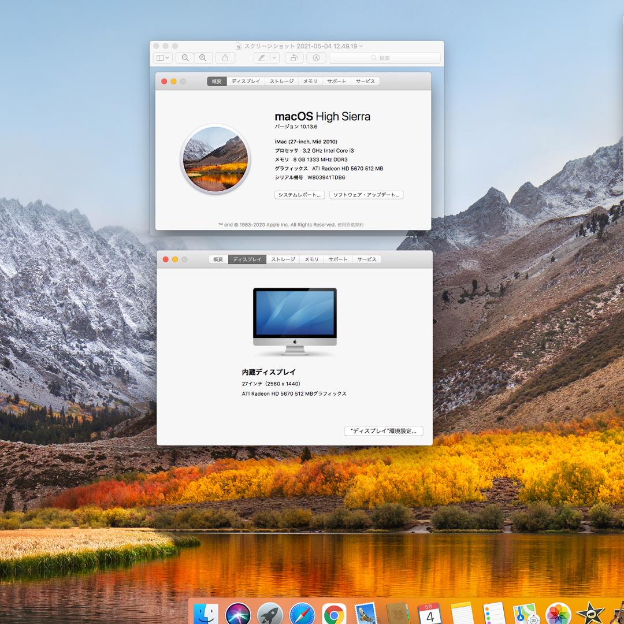Click iMac (27-inch, Mid 2010) text
Viewport: 624px width, 624px height.
[x=306, y=142]
